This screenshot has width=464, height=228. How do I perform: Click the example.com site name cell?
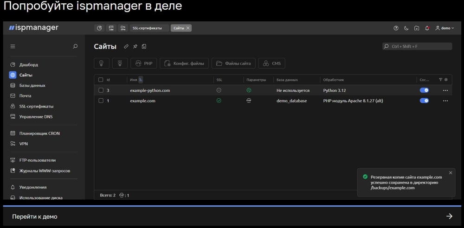coord(142,101)
